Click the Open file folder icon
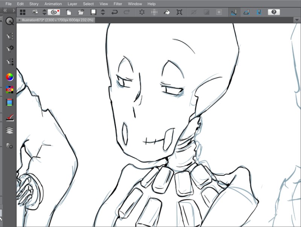Screen dimensions: 301x227 81,12
